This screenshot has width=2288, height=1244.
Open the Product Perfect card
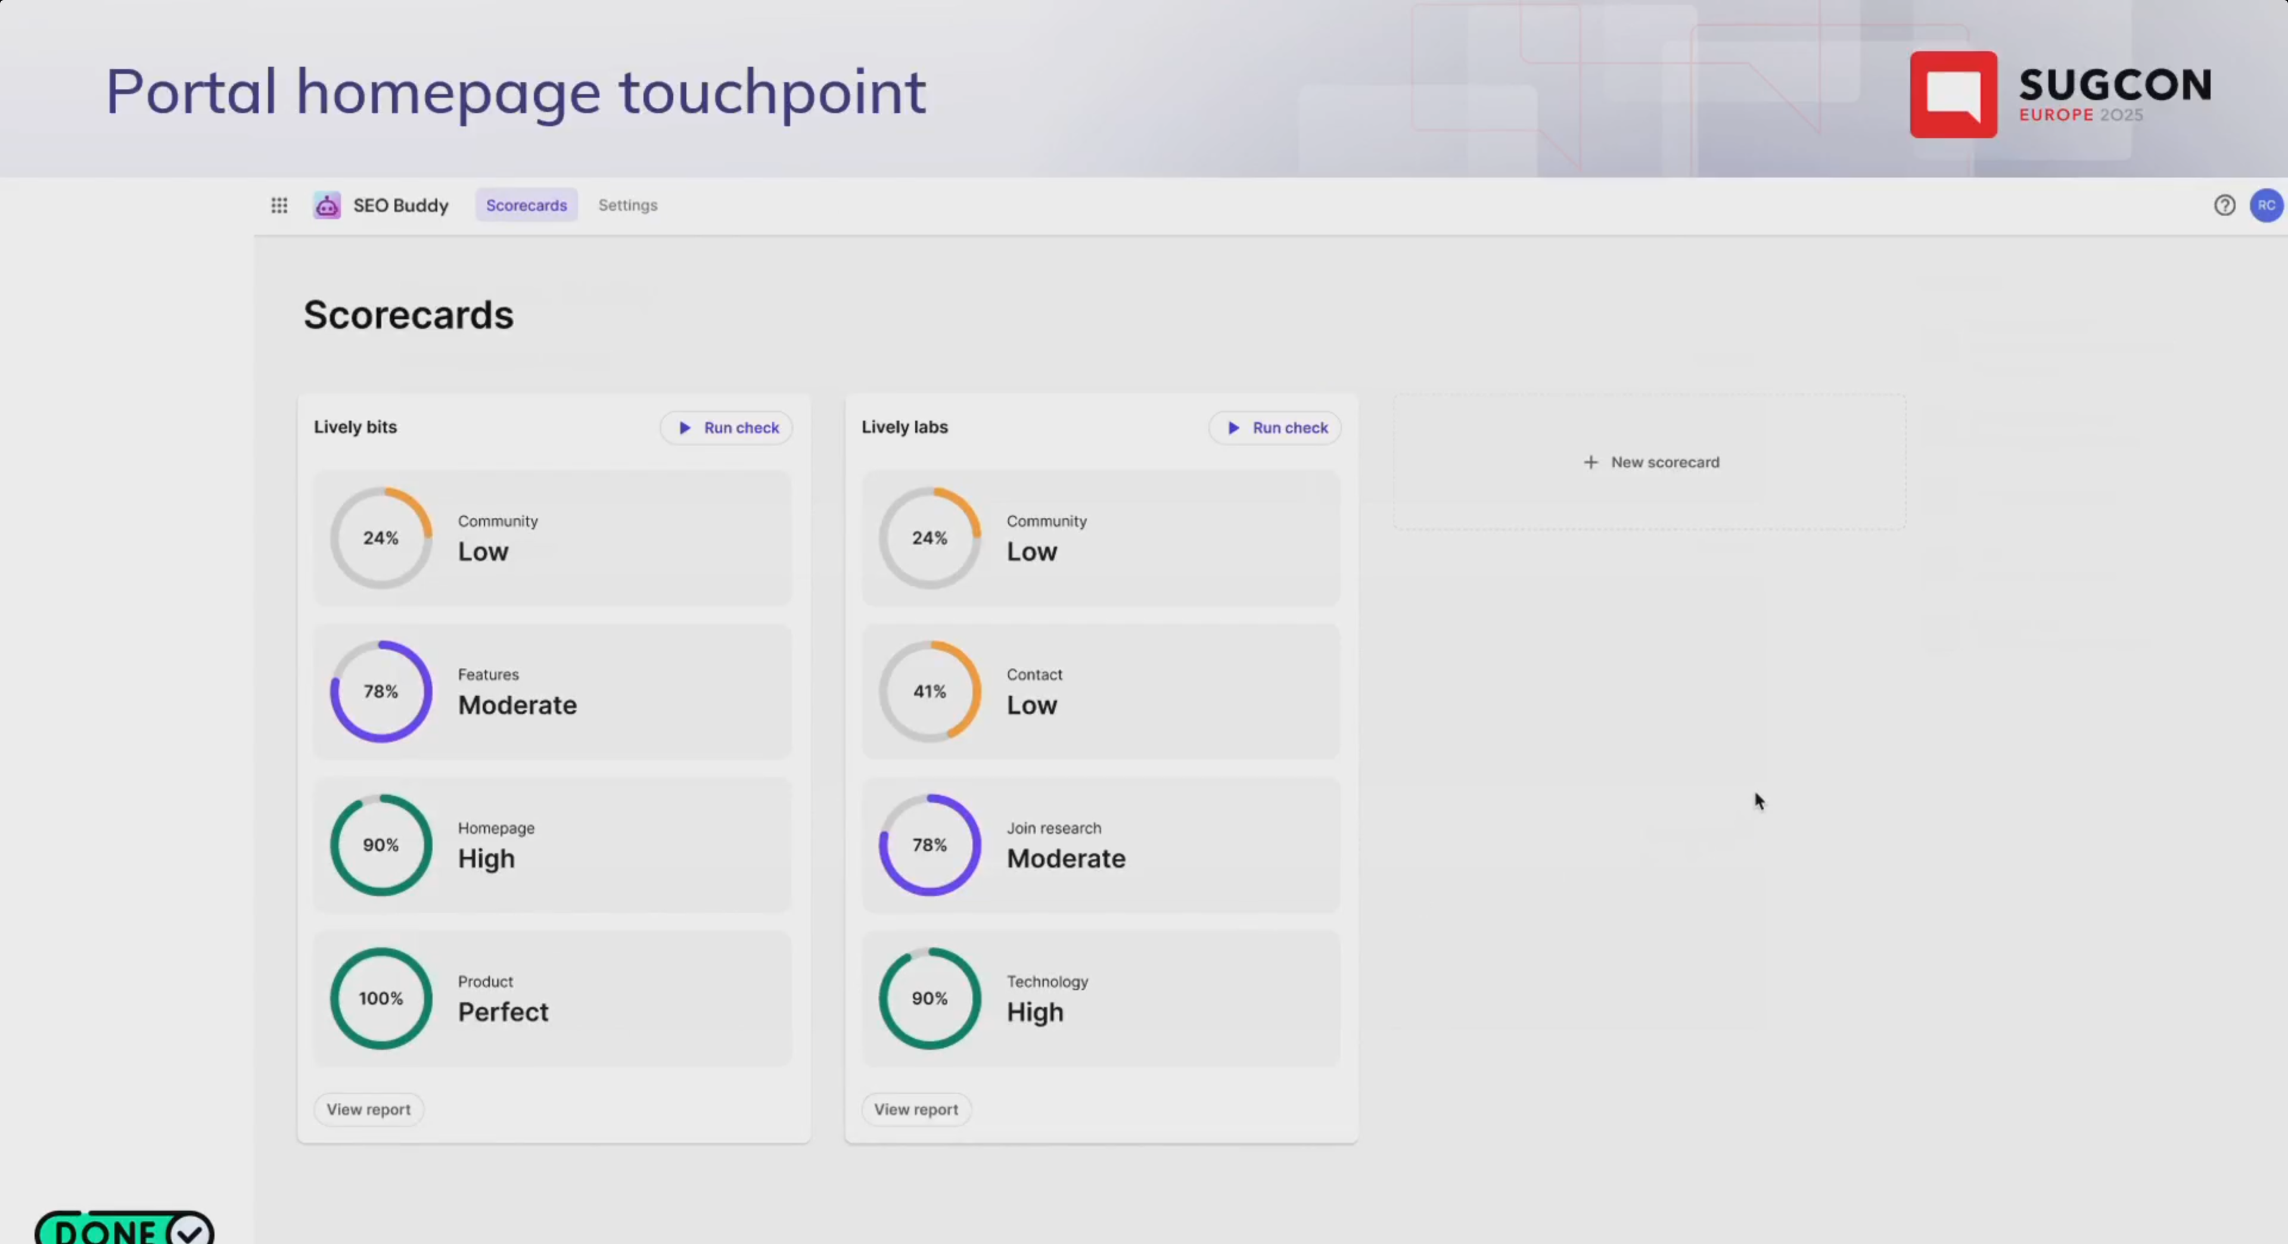[552, 999]
